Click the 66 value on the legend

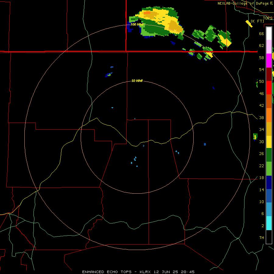click(x=262, y=33)
